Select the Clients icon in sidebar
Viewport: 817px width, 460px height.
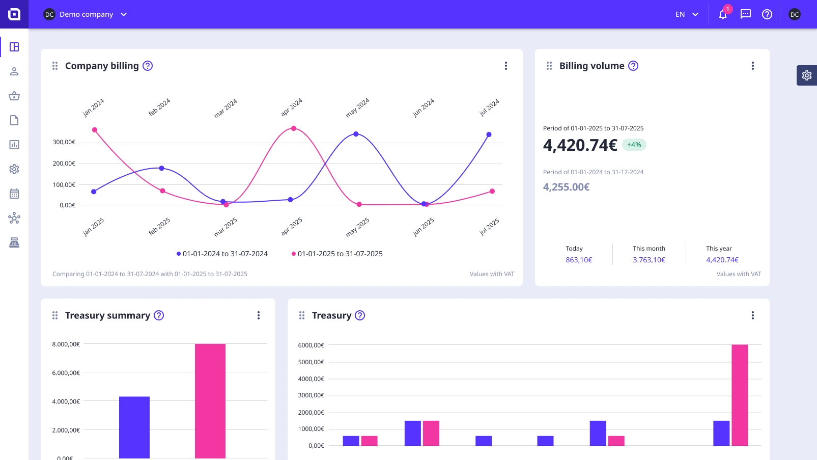click(x=14, y=71)
